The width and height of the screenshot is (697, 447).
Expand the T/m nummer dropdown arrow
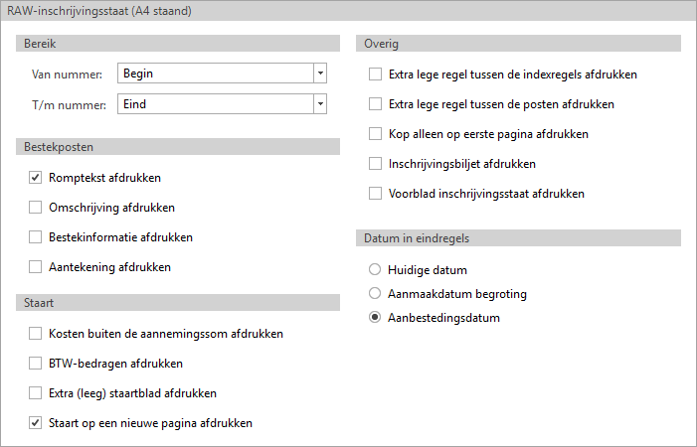click(x=319, y=102)
